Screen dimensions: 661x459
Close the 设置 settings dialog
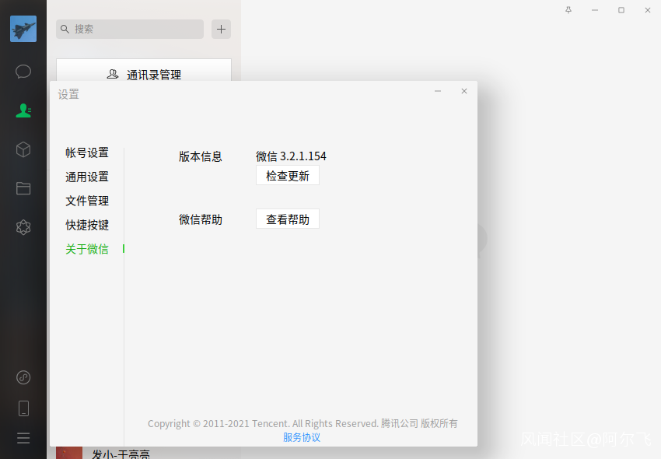[464, 91]
